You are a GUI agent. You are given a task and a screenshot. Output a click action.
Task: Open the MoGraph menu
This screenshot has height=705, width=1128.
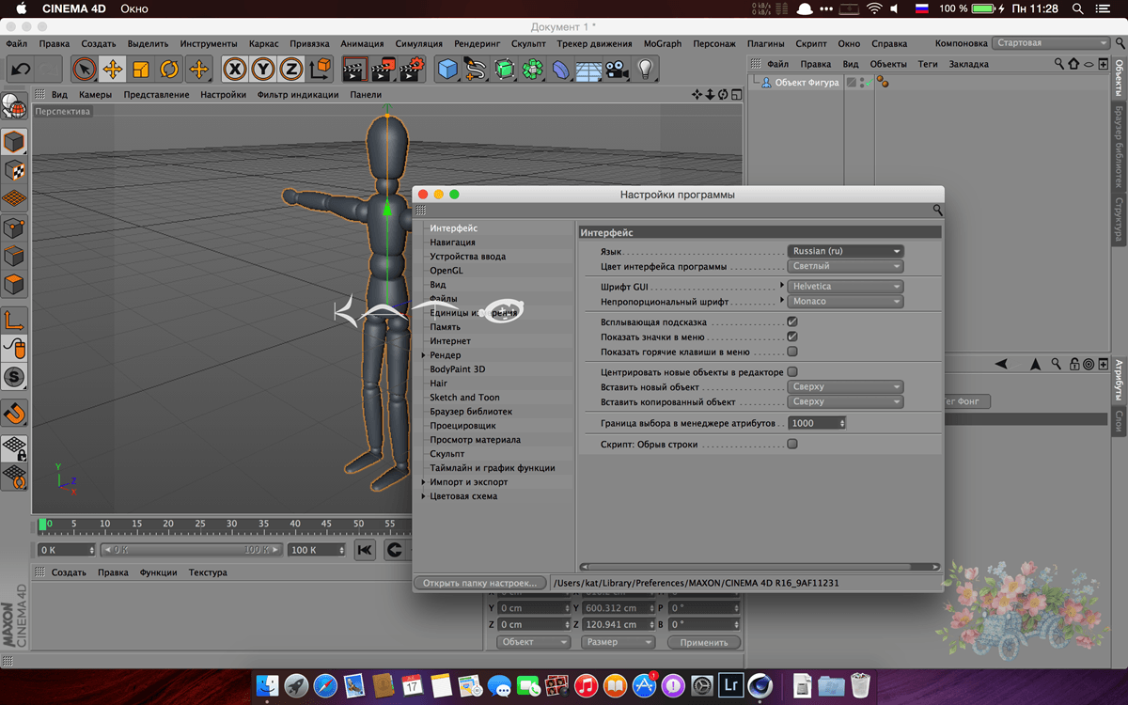[664, 43]
